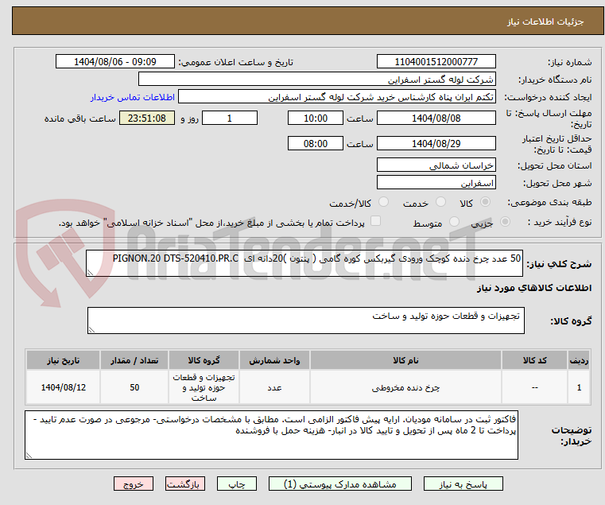Click the row number 1 cell
Screen dimensions: 605x505
[579, 387]
